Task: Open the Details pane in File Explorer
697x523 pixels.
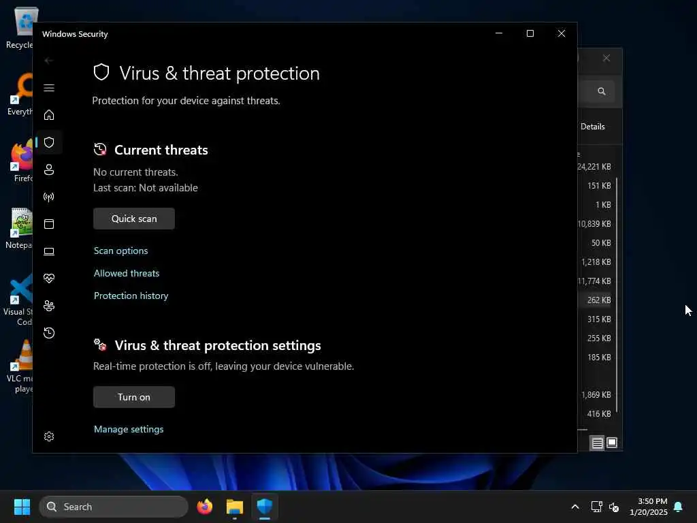Action: tap(593, 126)
